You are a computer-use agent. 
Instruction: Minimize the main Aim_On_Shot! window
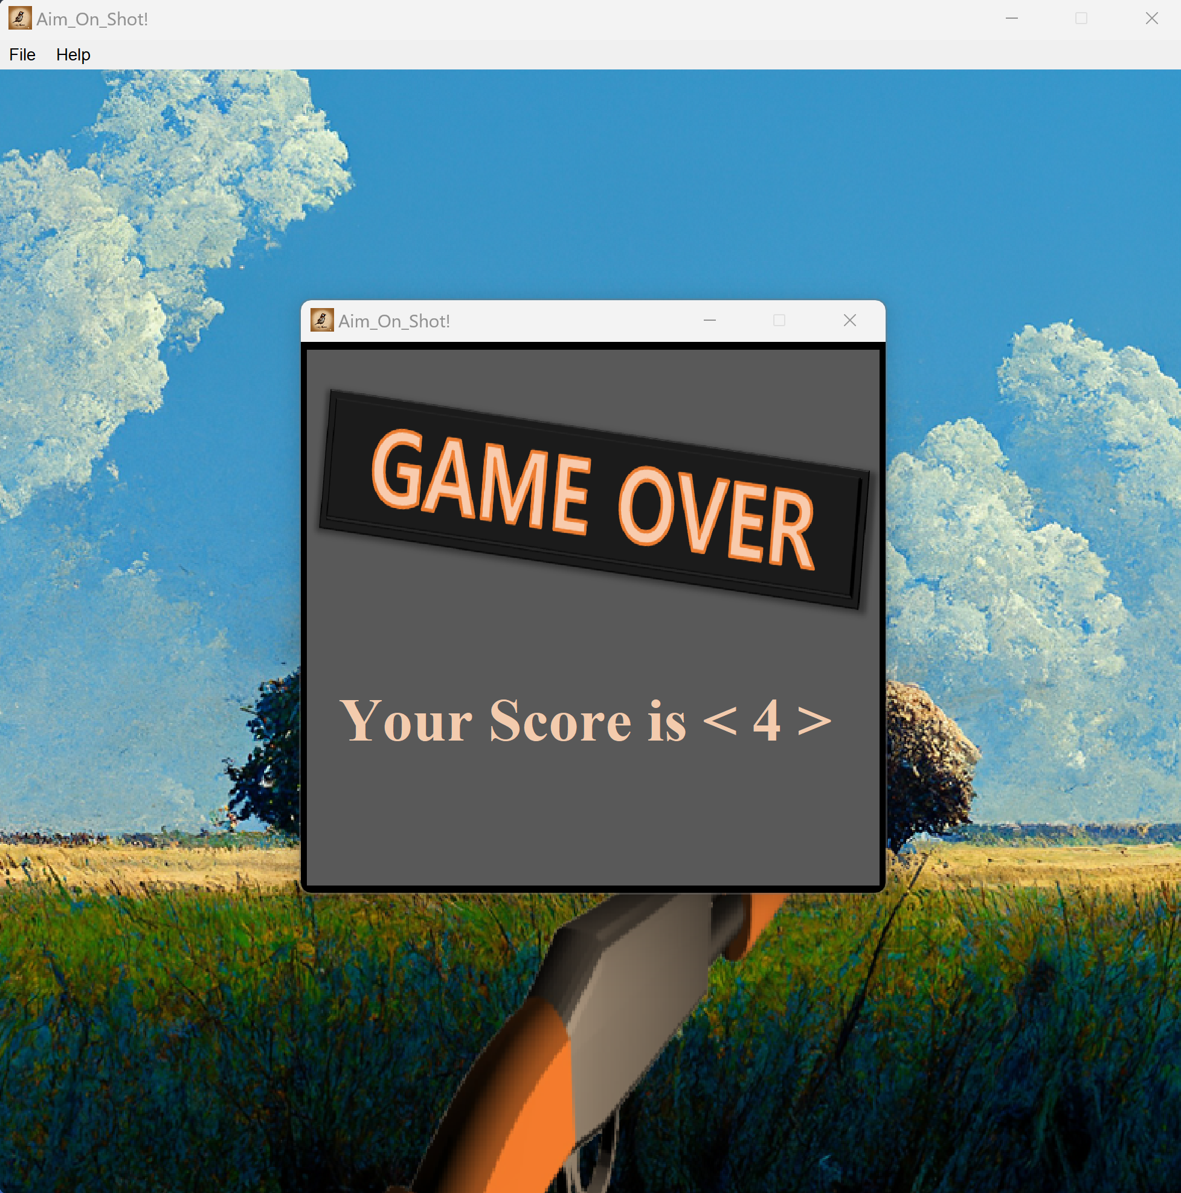(x=1011, y=19)
